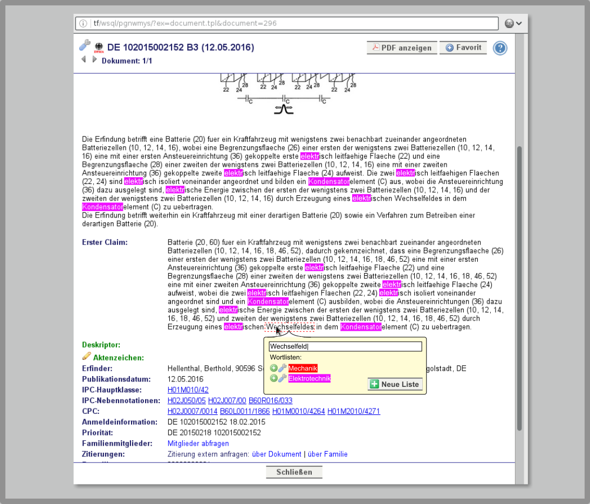Click the site info icon in address bar

(83, 23)
